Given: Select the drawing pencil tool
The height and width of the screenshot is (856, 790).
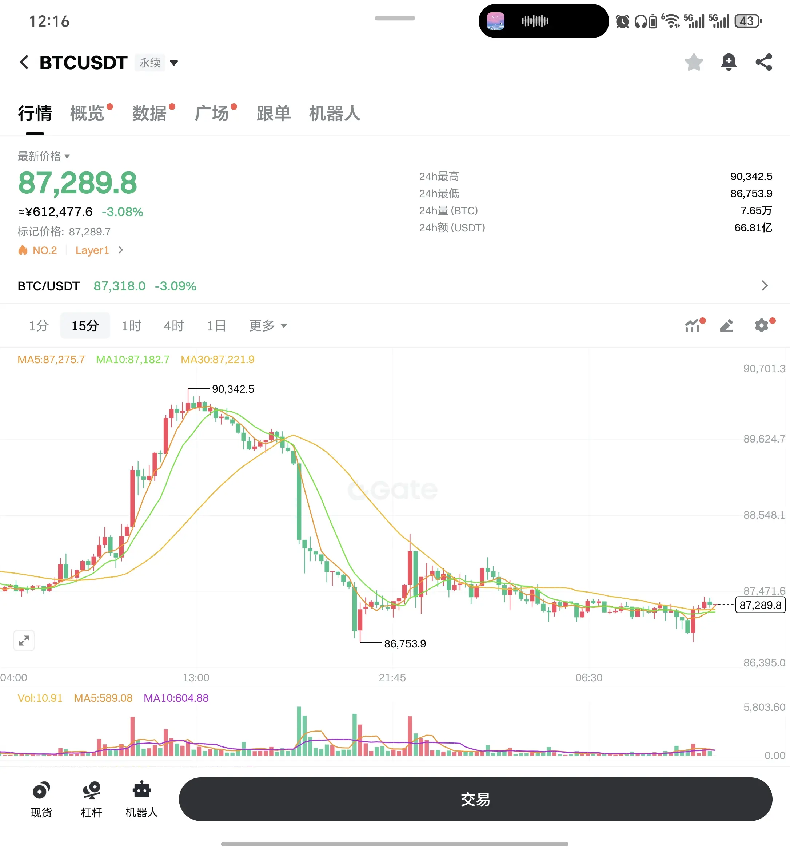Looking at the screenshot, I should [727, 325].
